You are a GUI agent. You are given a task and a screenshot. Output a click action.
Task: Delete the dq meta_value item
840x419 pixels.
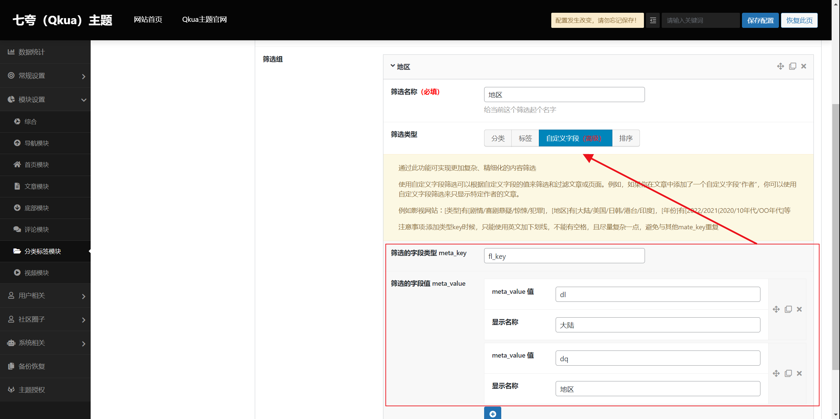click(799, 373)
